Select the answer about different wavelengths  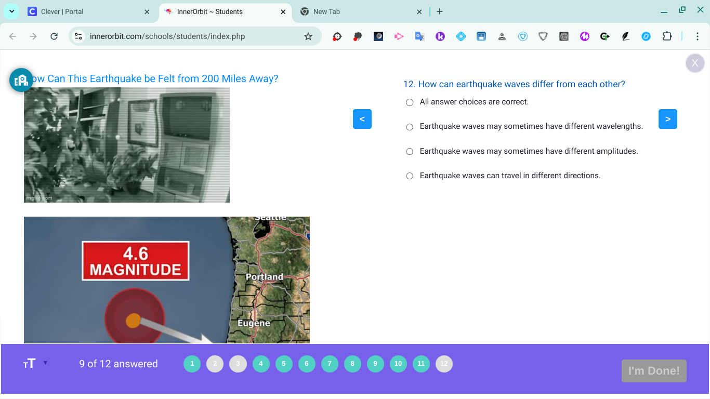[410, 127]
